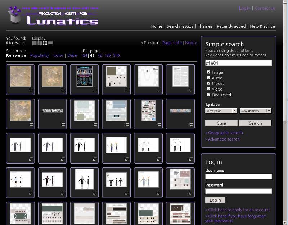Switch to large thumbnails display view
Image resolution: width=288 pixels, height=225 pixels.
tap(34, 43)
